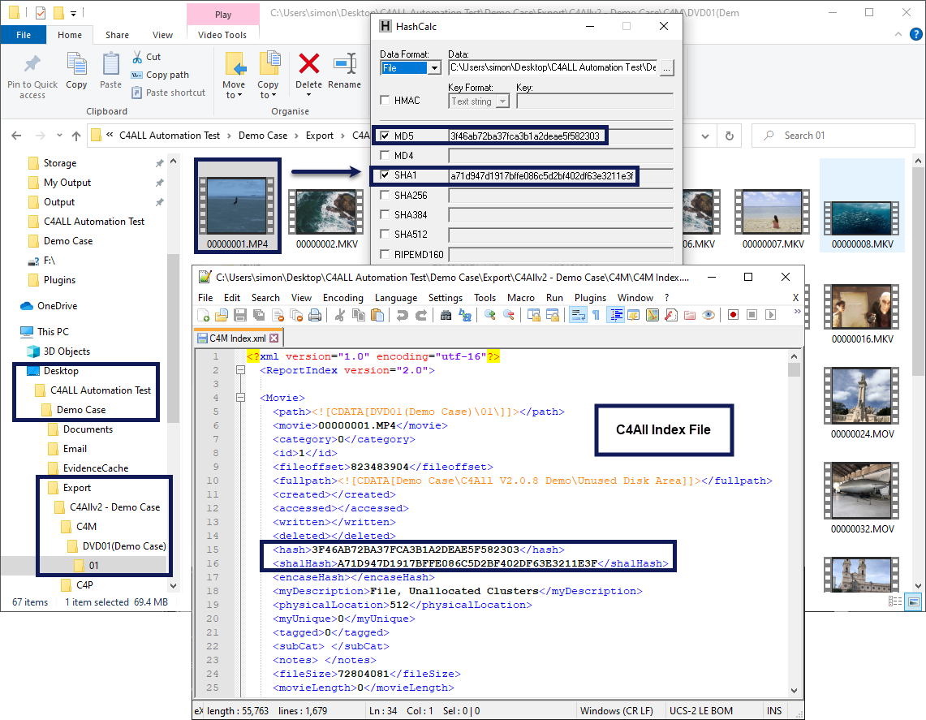Image resolution: width=926 pixels, height=720 pixels.
Task: Collapse Movie fold marker on line 4
Action: point(240,398)
